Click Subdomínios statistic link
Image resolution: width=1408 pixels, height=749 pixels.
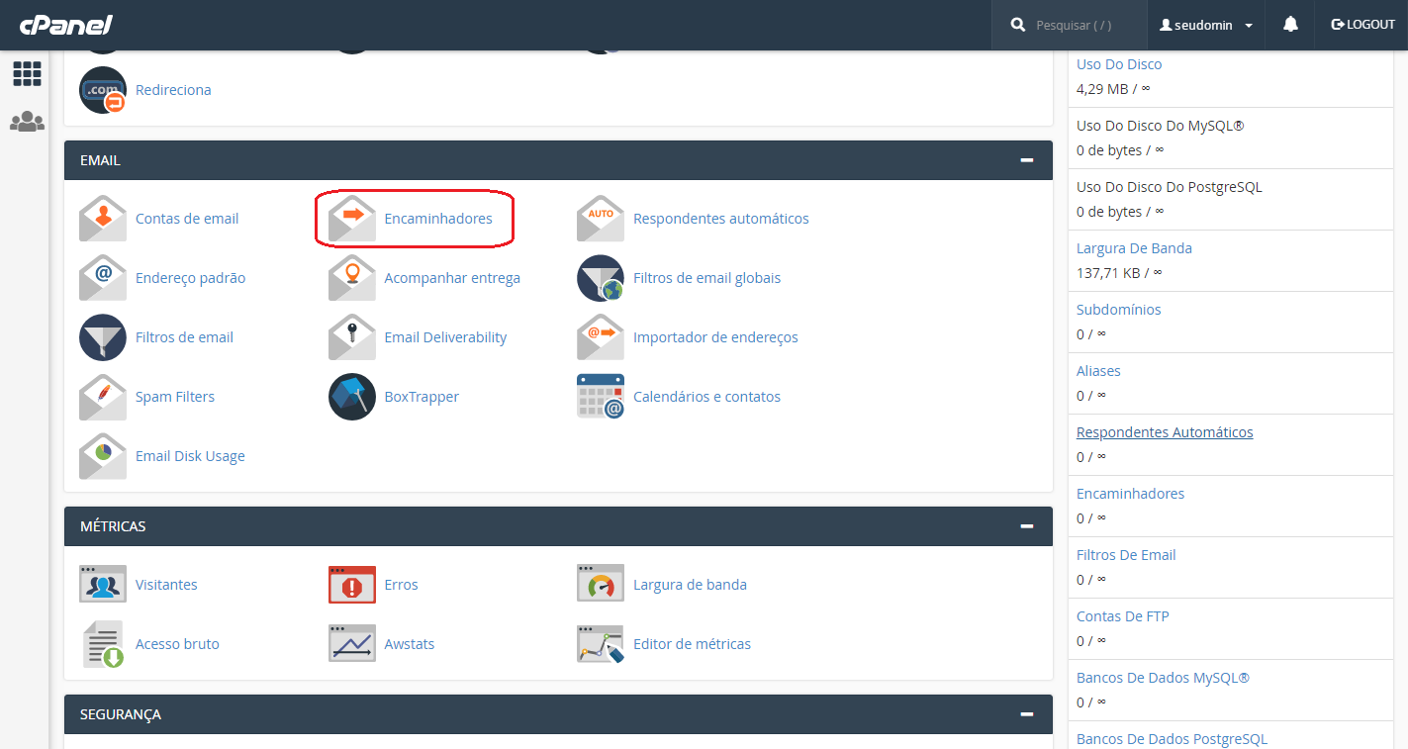(x=1119, y=310)
